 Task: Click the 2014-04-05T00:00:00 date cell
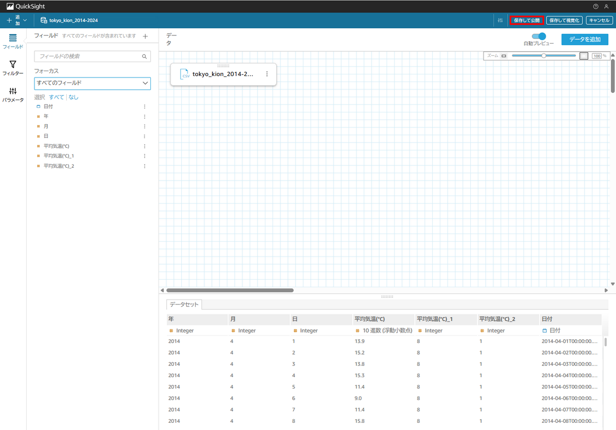[x=570, y=387]
